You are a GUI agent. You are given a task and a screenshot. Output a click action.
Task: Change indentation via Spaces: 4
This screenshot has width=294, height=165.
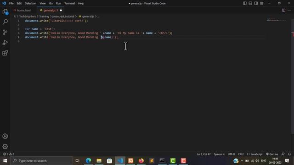coord(219,154)
